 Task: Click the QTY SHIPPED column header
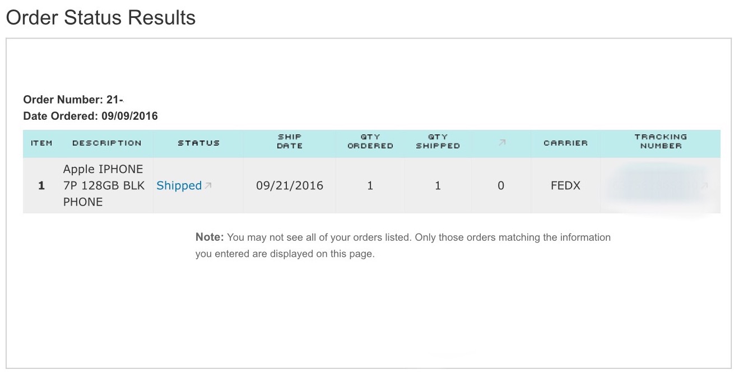coord(438,141)
